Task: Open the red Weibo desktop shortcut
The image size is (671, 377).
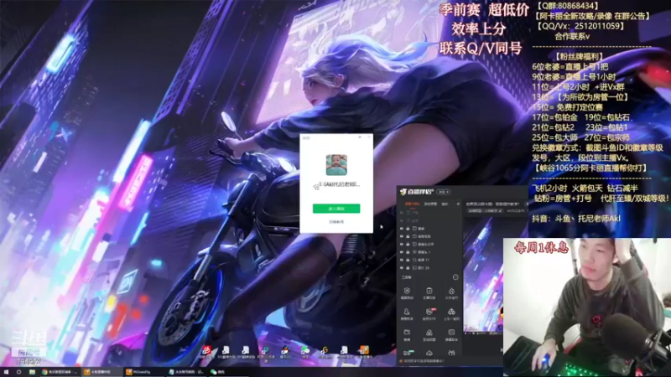Action: pos(207,352)
